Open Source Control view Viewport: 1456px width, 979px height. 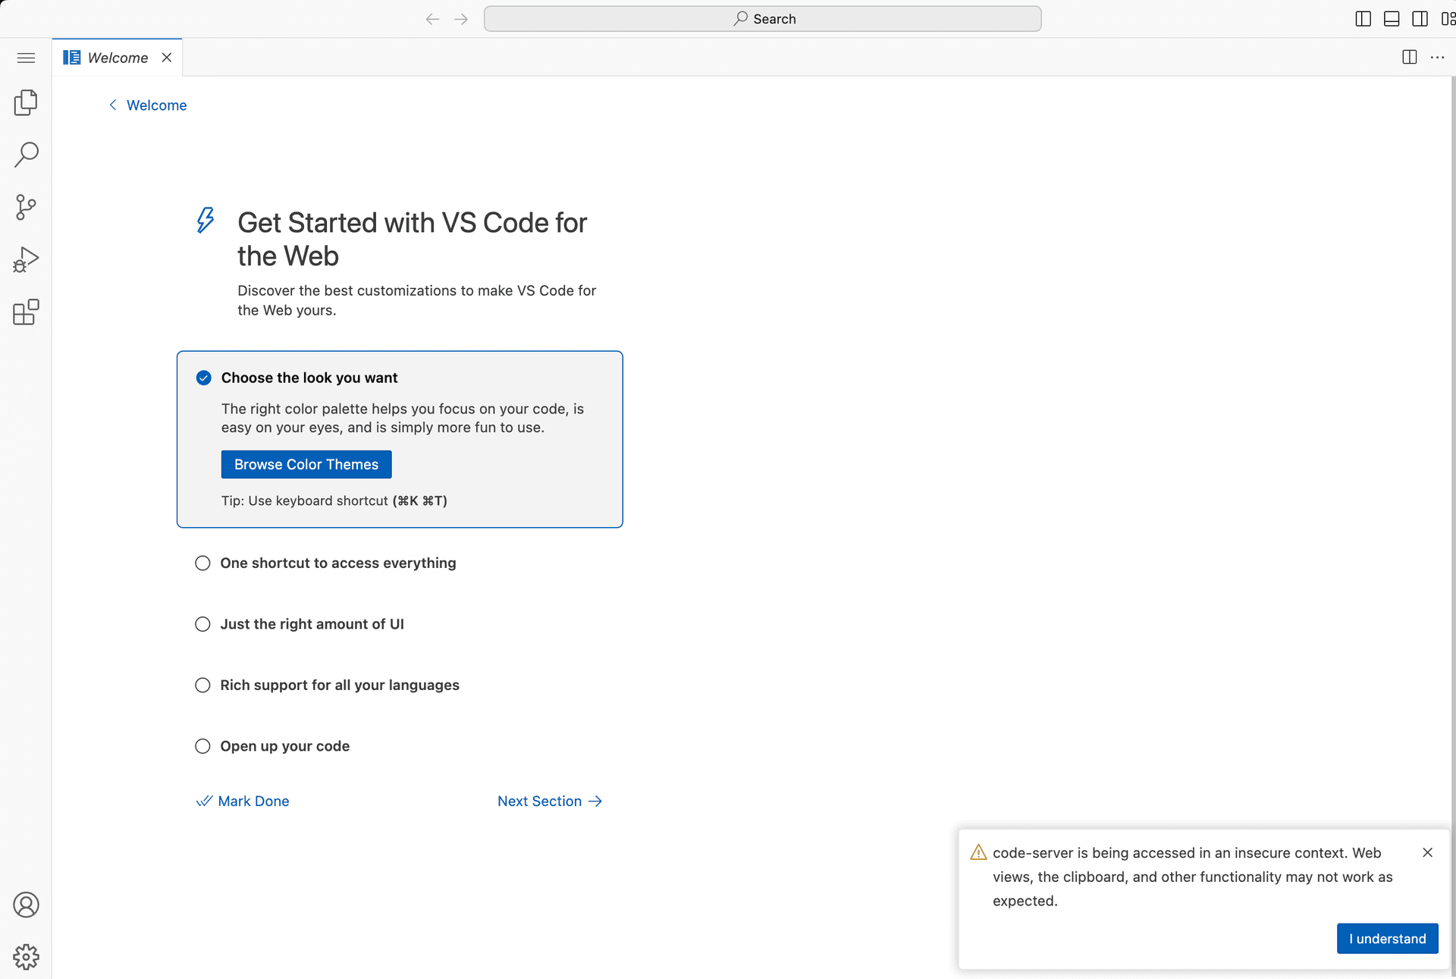click(x=26, y=207)
